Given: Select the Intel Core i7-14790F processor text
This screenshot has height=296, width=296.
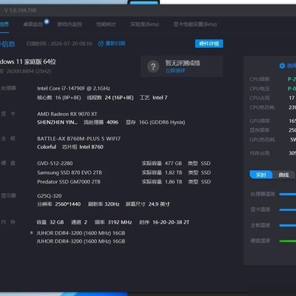Looking at the screenshot, I should coord(73,88).
